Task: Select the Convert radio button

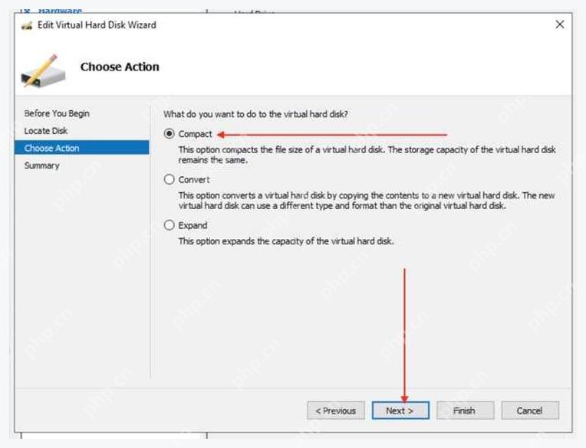Action: [x=170, y=179]
